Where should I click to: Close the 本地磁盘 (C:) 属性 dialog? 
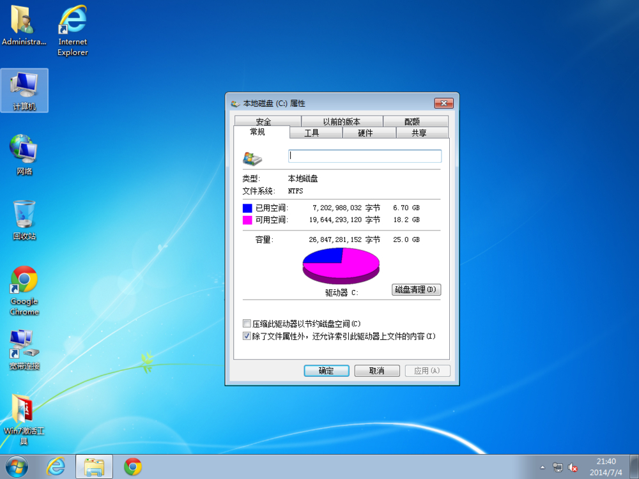click(x=444, y=103)
